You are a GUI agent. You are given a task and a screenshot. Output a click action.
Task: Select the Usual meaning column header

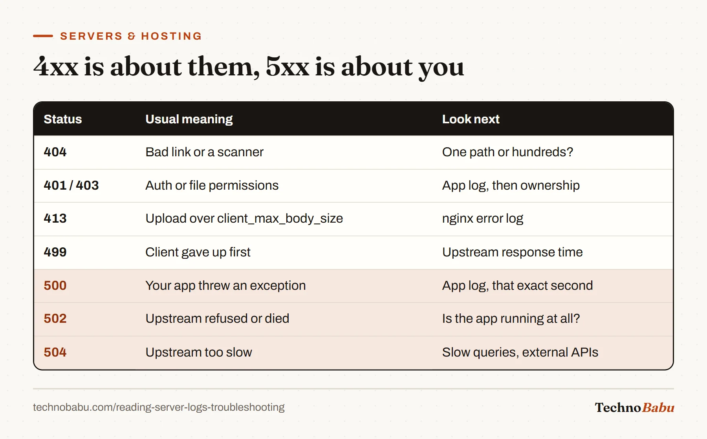pyautogui.click(x=189, y=119)
